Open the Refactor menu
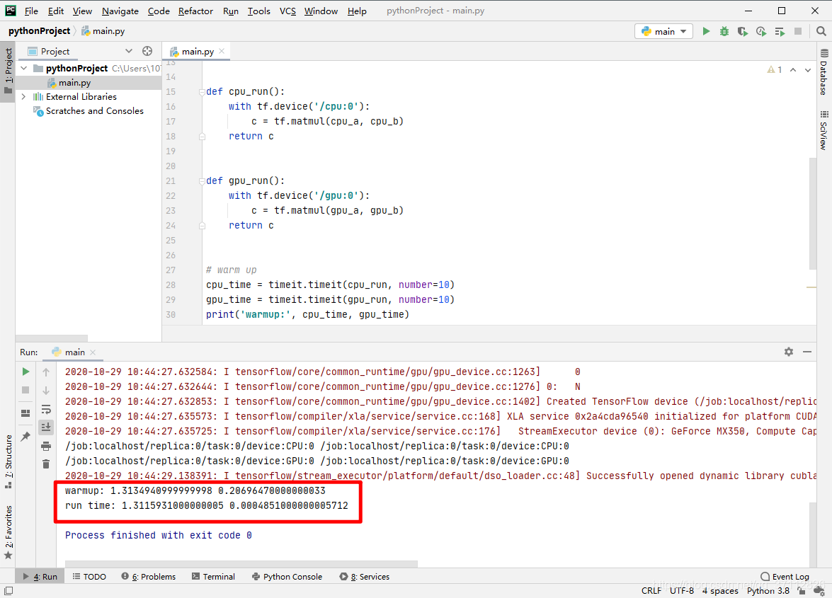Screen dimensions: 832x598 tap(195, 11)
